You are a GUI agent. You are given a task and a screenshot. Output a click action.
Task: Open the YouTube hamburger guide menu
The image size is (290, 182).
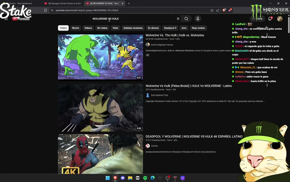point(6,19)
